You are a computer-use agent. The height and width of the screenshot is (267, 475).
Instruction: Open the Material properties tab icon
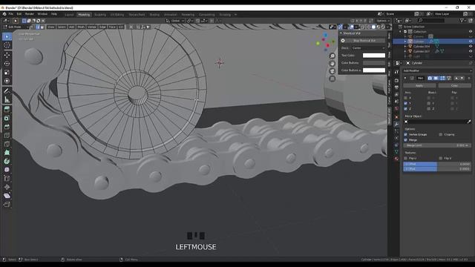(396, 158)
